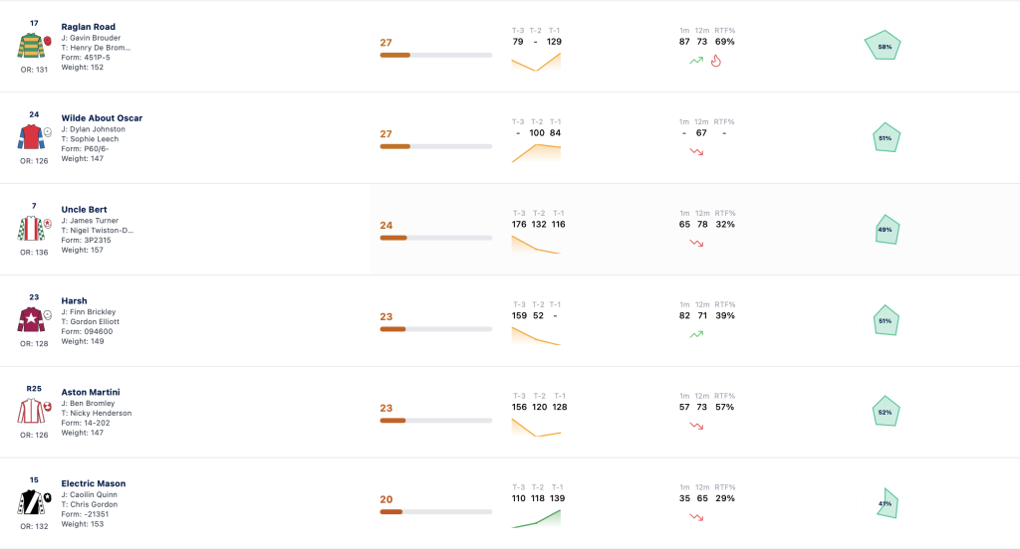The width and height of the screenshot is (1020, 549).
Task: Click Uncle Bert's green checked jockey silks
Action: (x=31, y=229)
